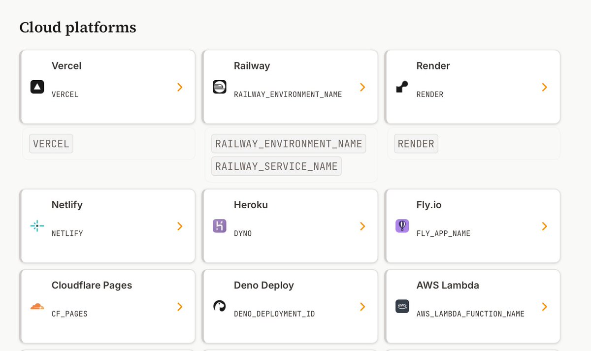591x351 pixels.
Task: Open the Netlify card title
Action: (x=67, y=205)
